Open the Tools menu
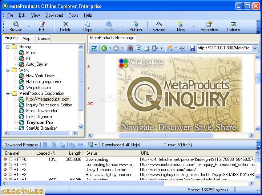 click(73, 15)
